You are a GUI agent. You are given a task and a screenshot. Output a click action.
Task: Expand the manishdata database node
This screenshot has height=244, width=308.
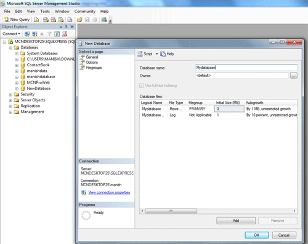point(17,71)
